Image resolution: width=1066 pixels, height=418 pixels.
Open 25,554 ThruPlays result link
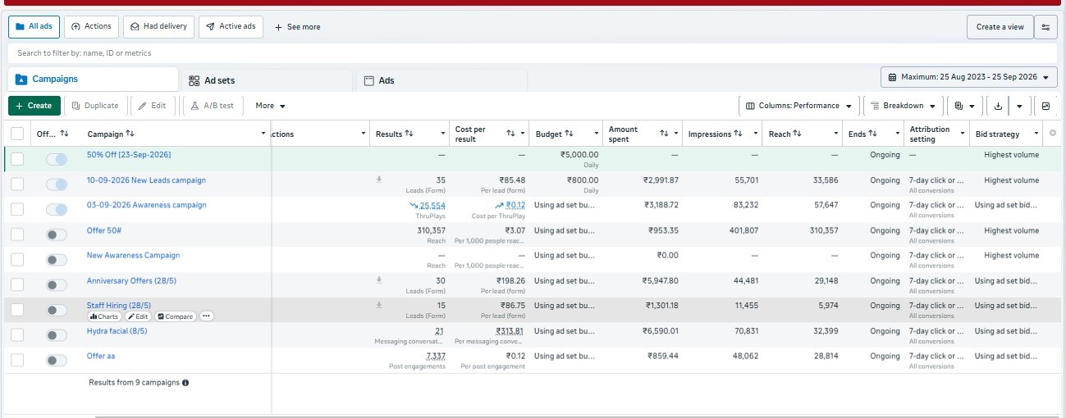432,206
